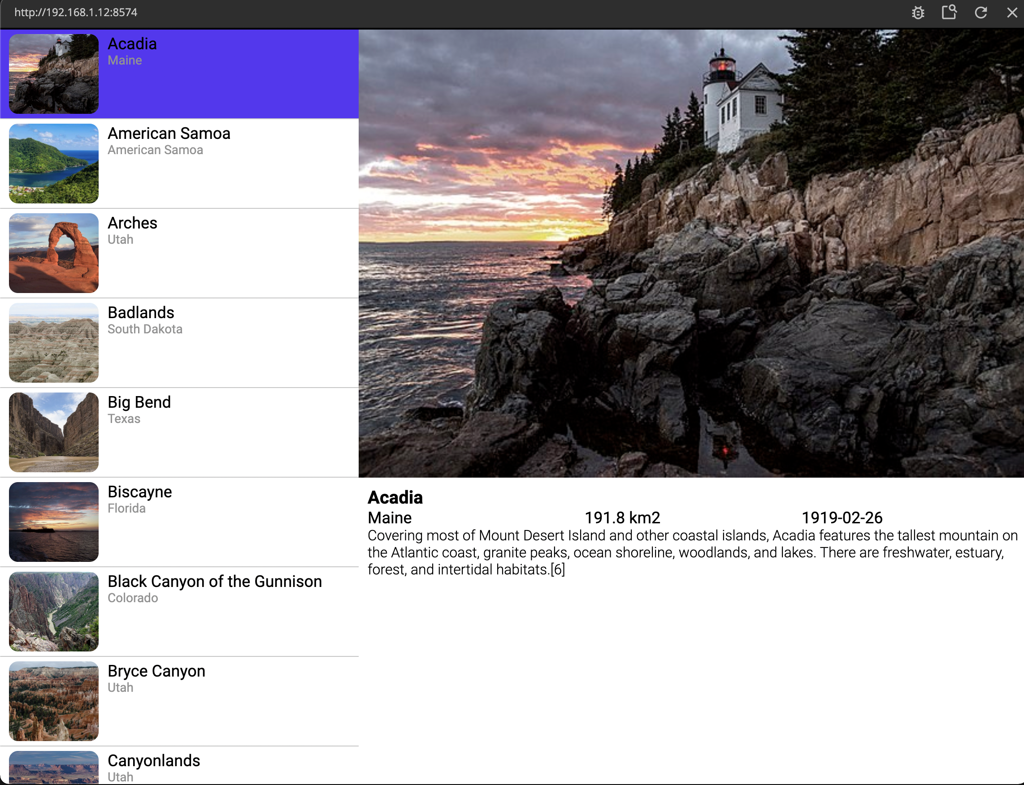The height and width of the screenshot is (785, 1024).
Task: Click the Biscayne sunset thumbnail
Action: 54,522
